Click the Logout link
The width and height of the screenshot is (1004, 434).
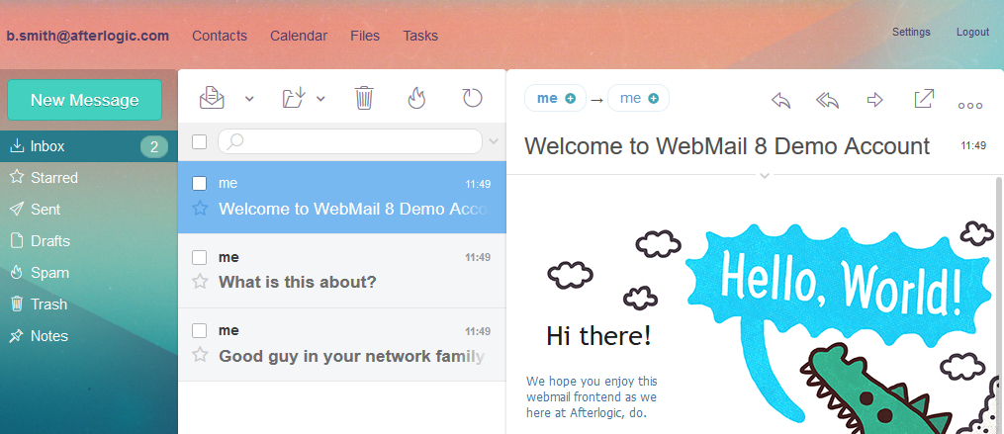(972, 32)
